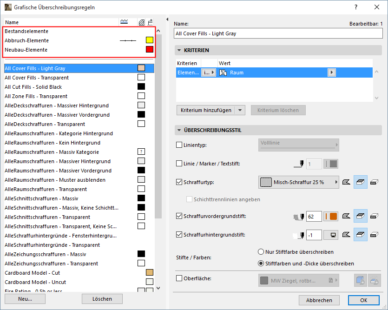Click Kriterium löschen button
388x310 pixels.
[x=278, y=110]
